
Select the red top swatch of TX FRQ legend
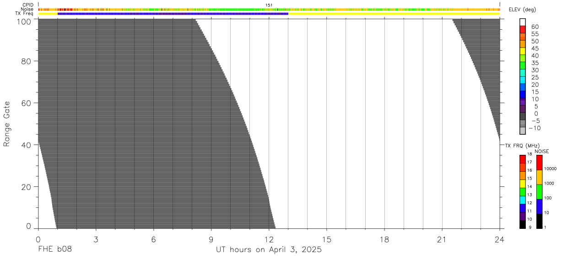(523, 159)
